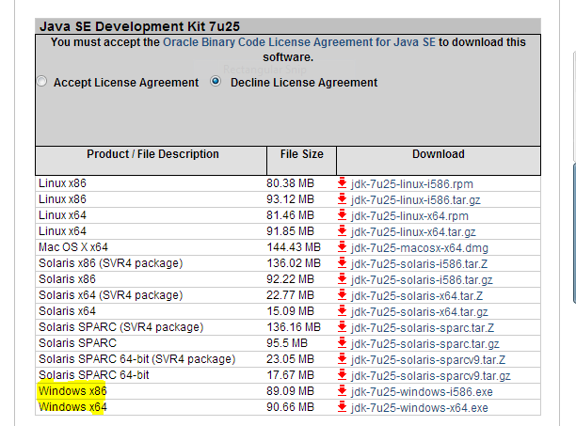The image size is (576, 426).
Task: Click download arrow icon for jdk-7u25-solaris-i586.tar.Z
Action: (342, 262)
